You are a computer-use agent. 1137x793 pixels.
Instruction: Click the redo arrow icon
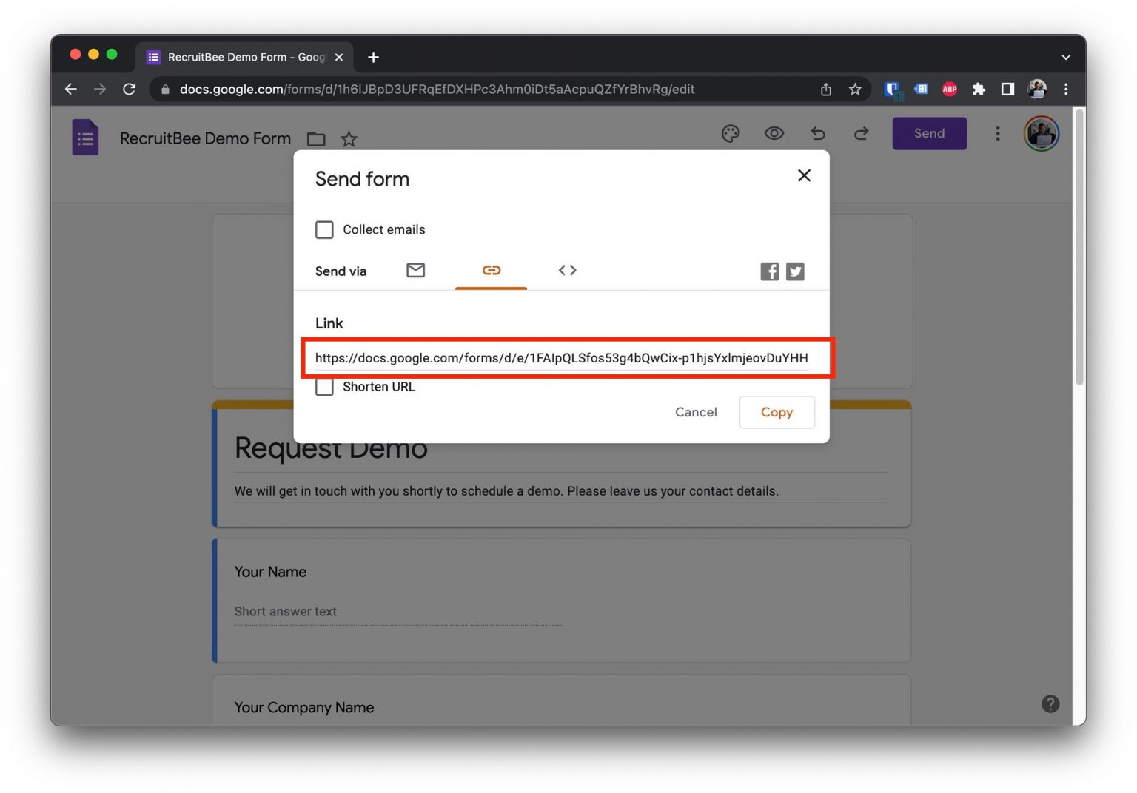[x=861, y=134]
